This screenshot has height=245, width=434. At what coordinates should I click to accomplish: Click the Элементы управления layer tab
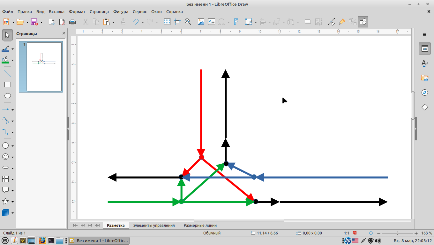154,225
